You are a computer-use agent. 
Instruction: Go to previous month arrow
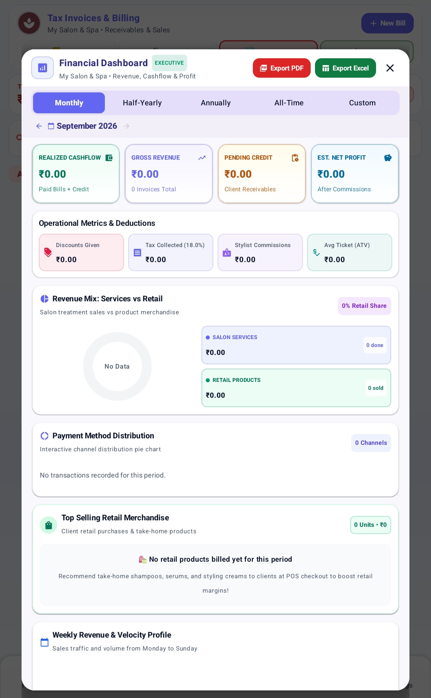39,126
